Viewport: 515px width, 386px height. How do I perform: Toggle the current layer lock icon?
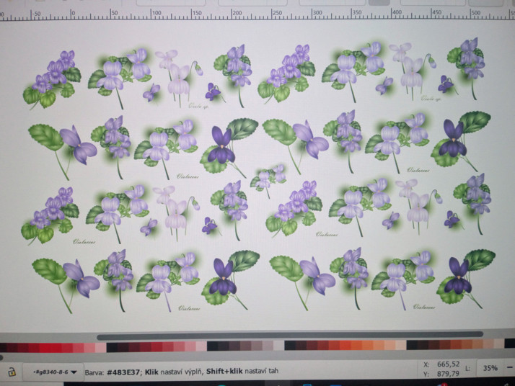12,372
